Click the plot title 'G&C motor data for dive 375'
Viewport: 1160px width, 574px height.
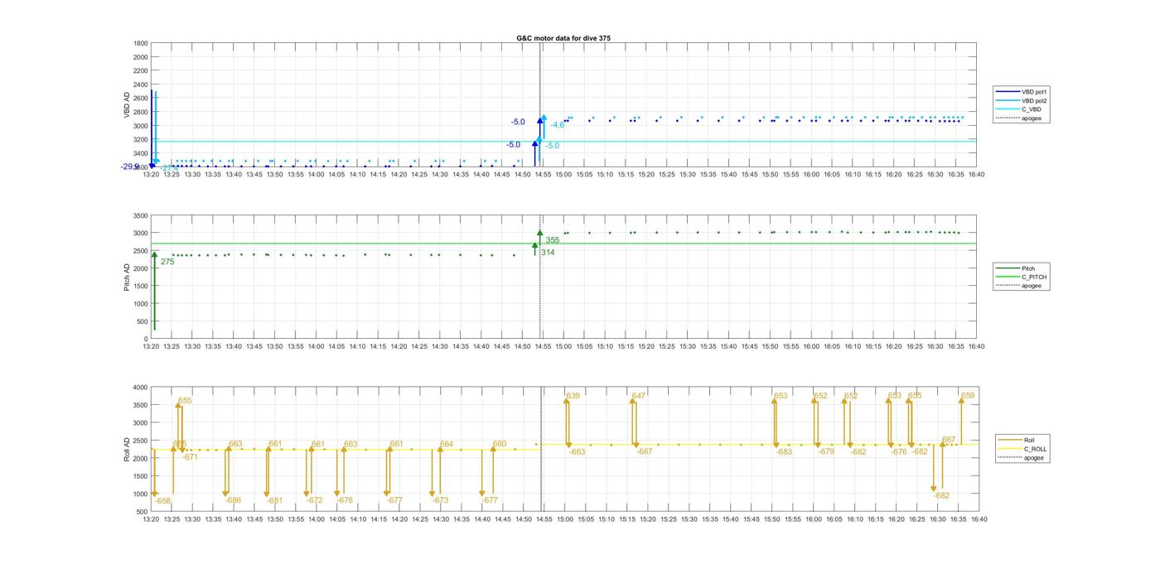pyautogui.click(x=563, y=38)
